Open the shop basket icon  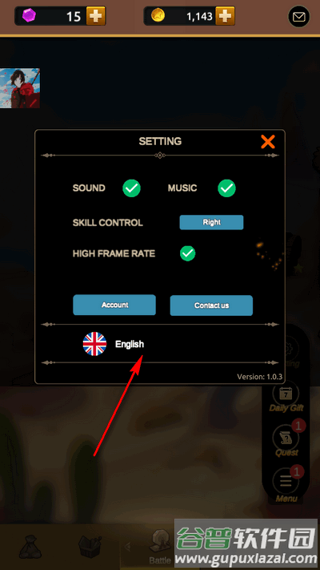(x=90, y=547)
